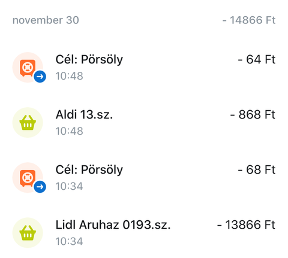Open Cél: Pörsöly transfer of 64 Ft
Viewport: 288px width, 258px height.
tap(144, 68)
